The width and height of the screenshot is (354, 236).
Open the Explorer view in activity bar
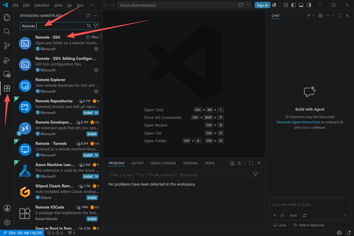[x=7, y=17]
